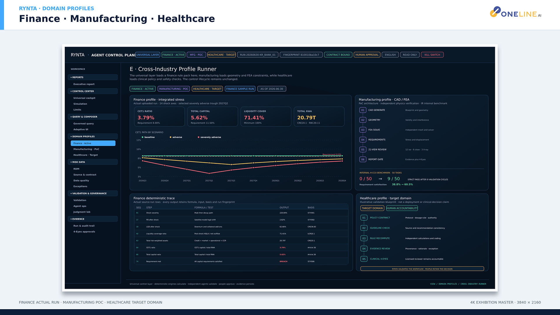
Task: Collapse the VALIDATION & GOVERNANCE section
Action: [93, 193]
